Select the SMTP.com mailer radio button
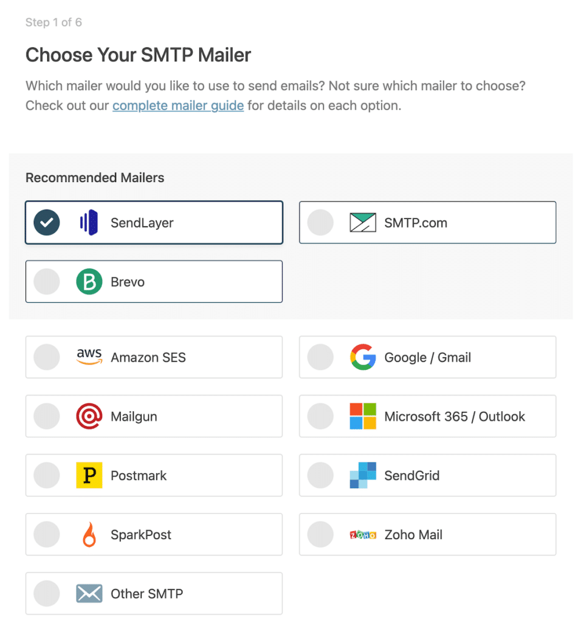The height and width of the screenshot is (623, 581). click(320, 222)
